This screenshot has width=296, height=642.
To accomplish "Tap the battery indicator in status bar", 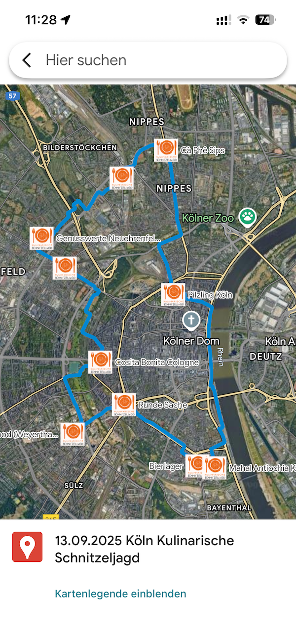I will point(265,20).
